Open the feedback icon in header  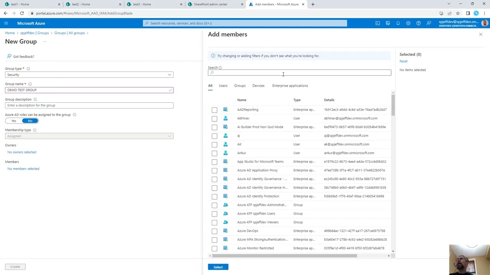pos(429,23)
